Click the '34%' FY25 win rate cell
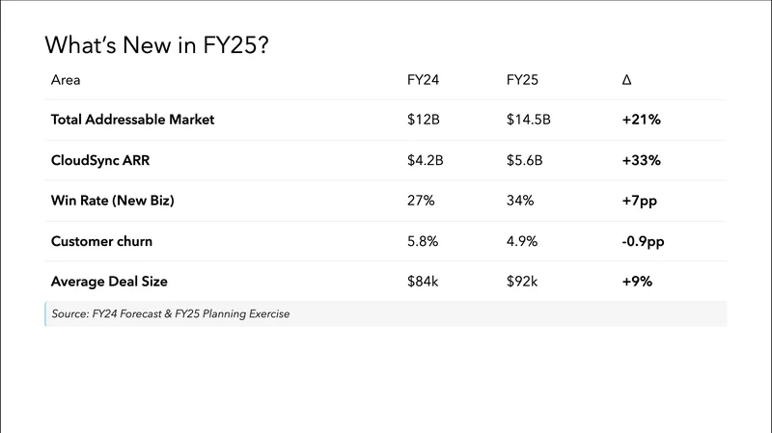The height and width of the screenshot is (433, 772). tap(520, 201)
